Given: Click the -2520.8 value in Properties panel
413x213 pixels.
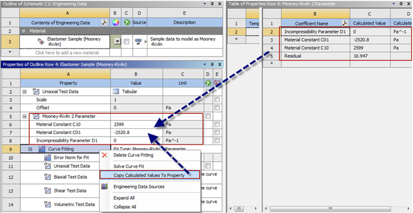Looking at the screenshot, I should (x=122, y=132).
